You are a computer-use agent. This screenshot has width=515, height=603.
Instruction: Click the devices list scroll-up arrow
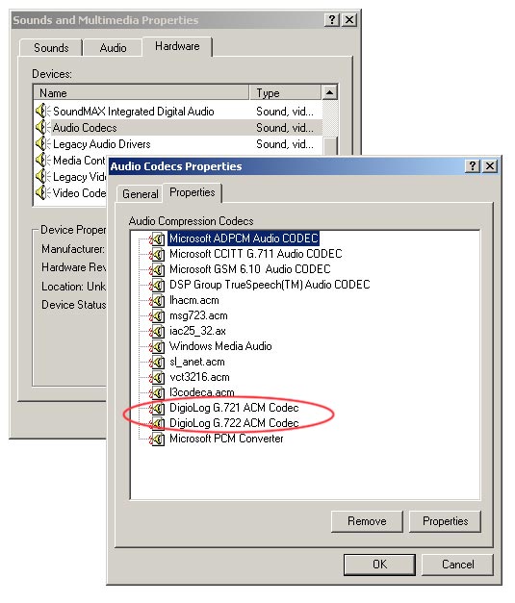tap(329, 92)
